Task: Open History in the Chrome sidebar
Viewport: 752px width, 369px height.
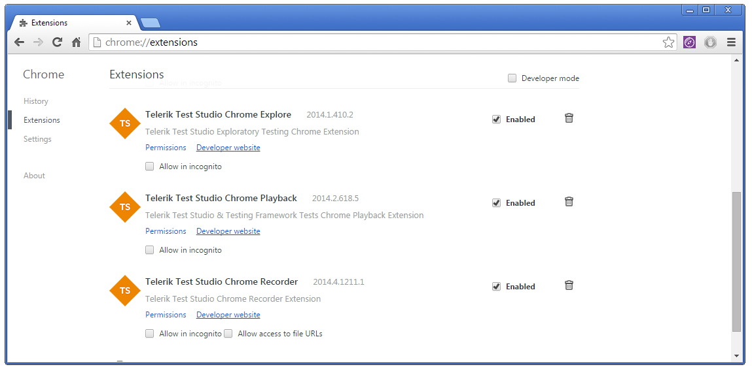Action: pos(36,101)
